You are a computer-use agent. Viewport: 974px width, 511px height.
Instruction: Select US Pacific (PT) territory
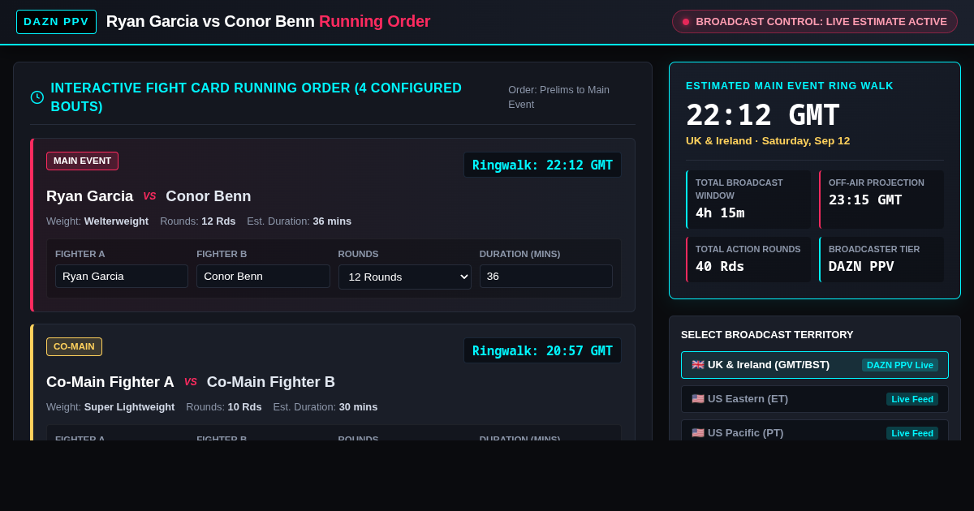(815, 432)
